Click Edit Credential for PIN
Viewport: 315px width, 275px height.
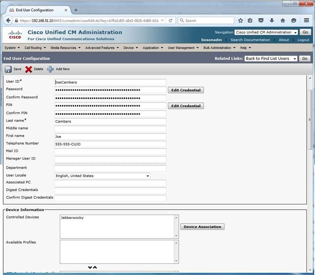point(186,106)
